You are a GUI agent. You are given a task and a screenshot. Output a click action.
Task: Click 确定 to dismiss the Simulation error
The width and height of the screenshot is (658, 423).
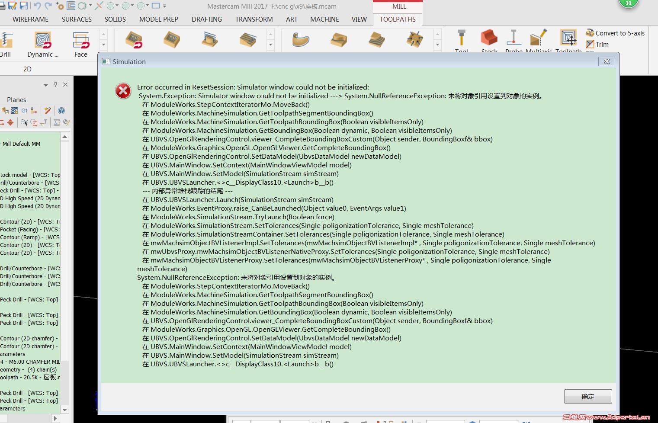pyautogui.click(x=588, y=396)
